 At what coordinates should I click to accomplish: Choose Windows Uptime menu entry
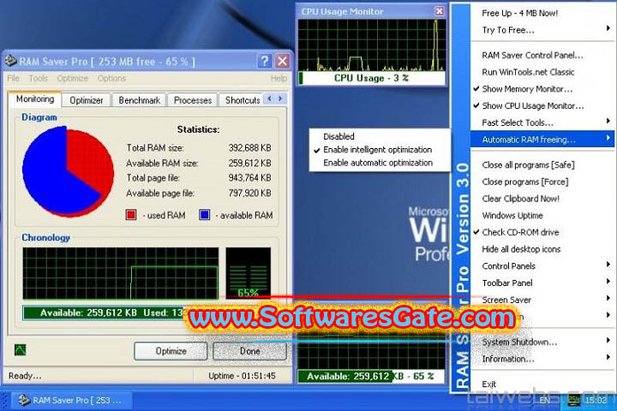tap(542, 216)
